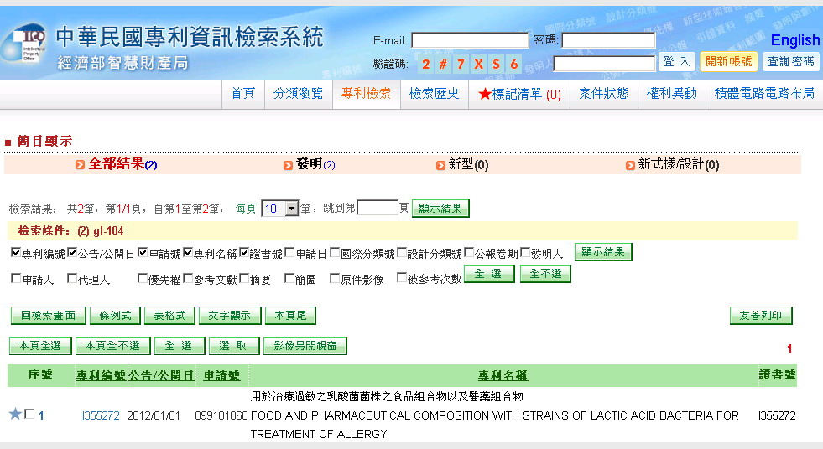Click the arrow icon beside 新式樣/設計
The width and height of the screenshot is (823, 449).
click(x=631, y=166)
